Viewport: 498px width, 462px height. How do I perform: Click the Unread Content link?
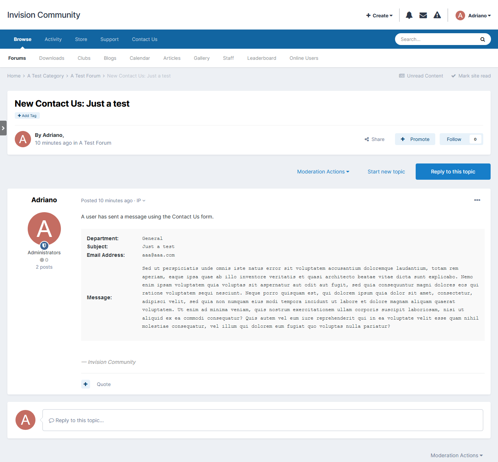[x=421, y=76]
